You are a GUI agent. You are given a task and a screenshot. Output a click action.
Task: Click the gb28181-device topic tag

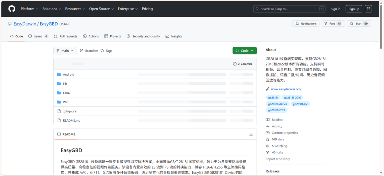pyautogui.click(x=277, y=104)
